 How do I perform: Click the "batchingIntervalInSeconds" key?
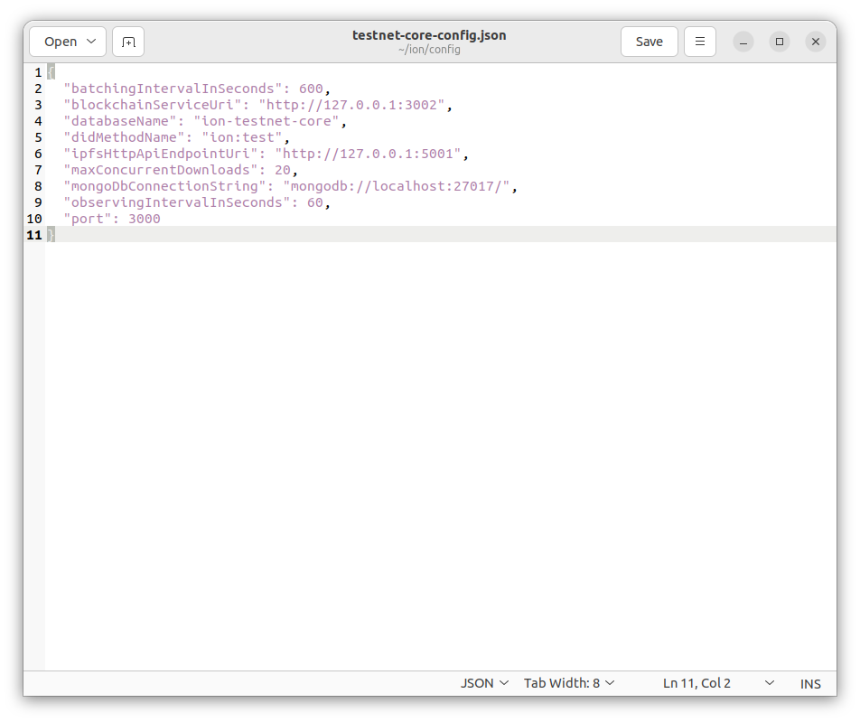click(x=173, y=89)
